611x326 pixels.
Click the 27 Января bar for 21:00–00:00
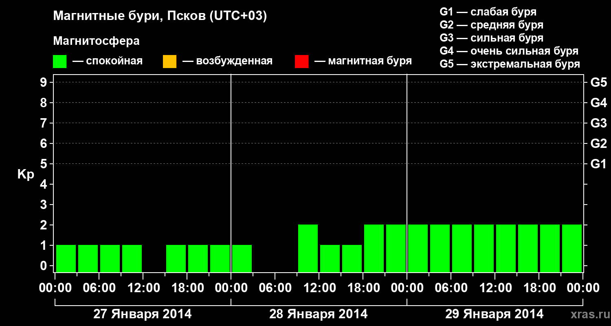(x=220, y=258)
